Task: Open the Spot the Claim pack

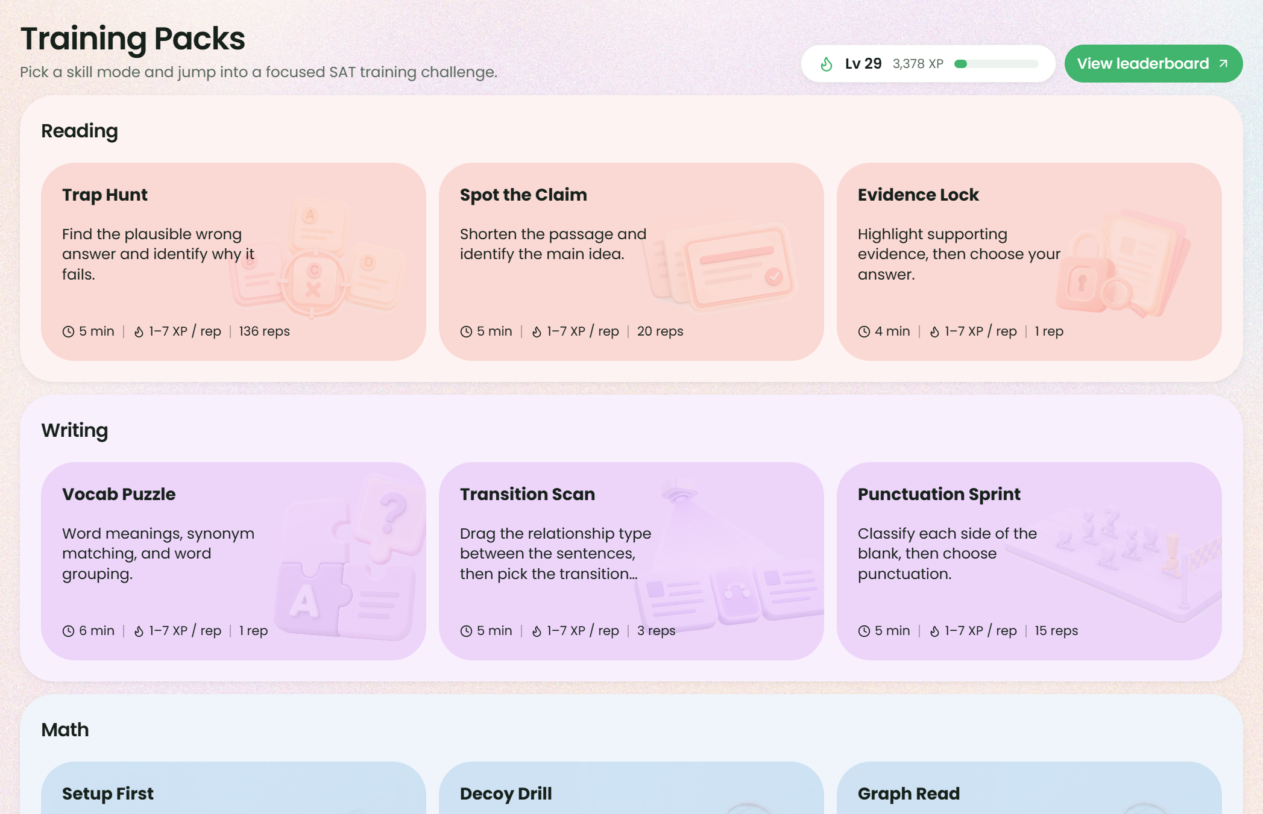Action: (x=631, y=261)
